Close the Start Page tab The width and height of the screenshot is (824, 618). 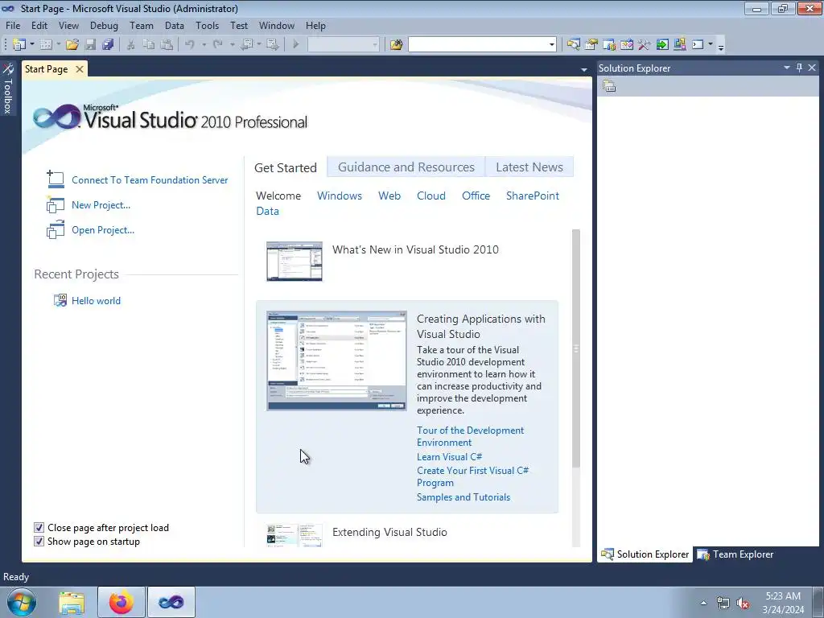[80, 69]
